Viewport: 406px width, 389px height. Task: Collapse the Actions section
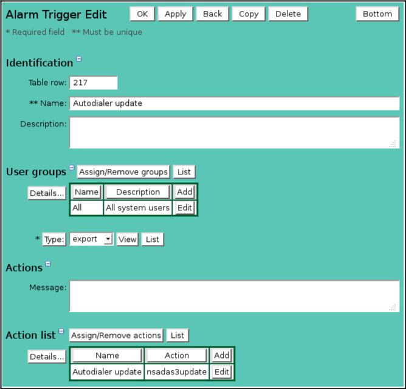(x=48, y=264)
